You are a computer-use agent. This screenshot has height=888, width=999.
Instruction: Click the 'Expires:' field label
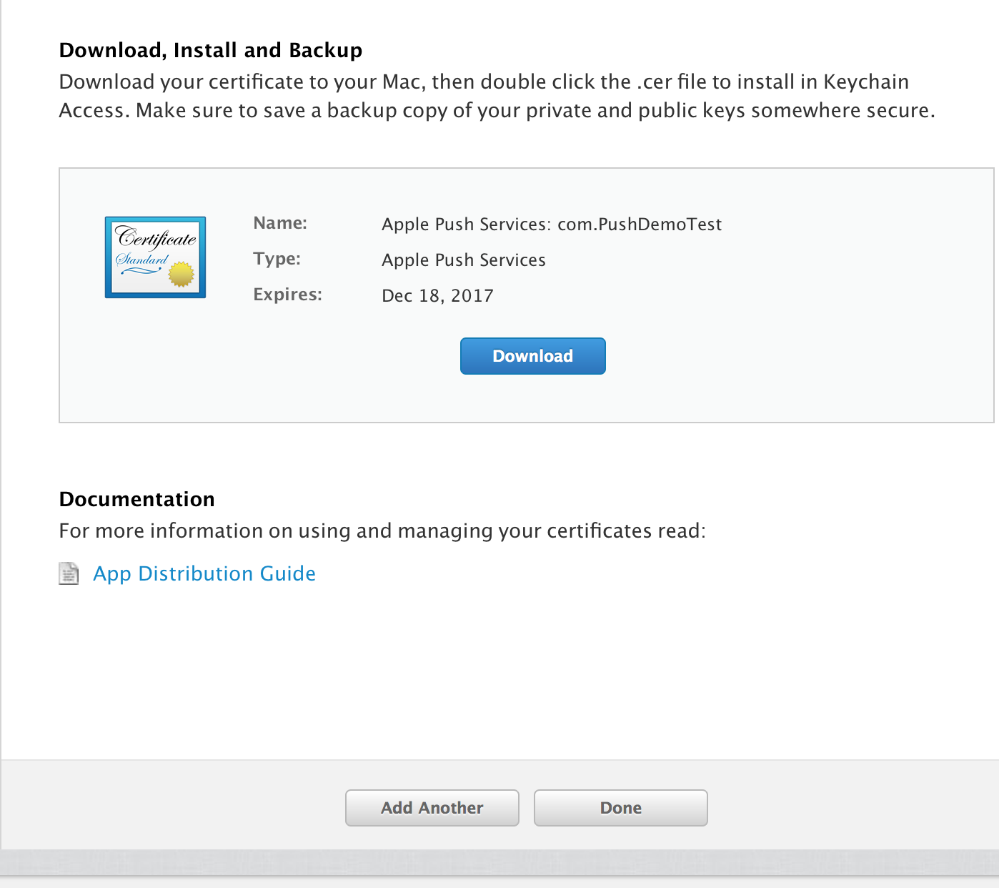287,295
